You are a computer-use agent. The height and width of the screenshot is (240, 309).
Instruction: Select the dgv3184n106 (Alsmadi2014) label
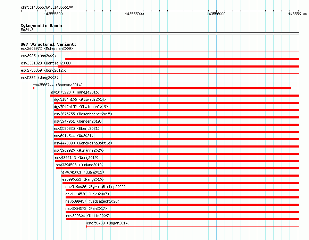point(80,99)
